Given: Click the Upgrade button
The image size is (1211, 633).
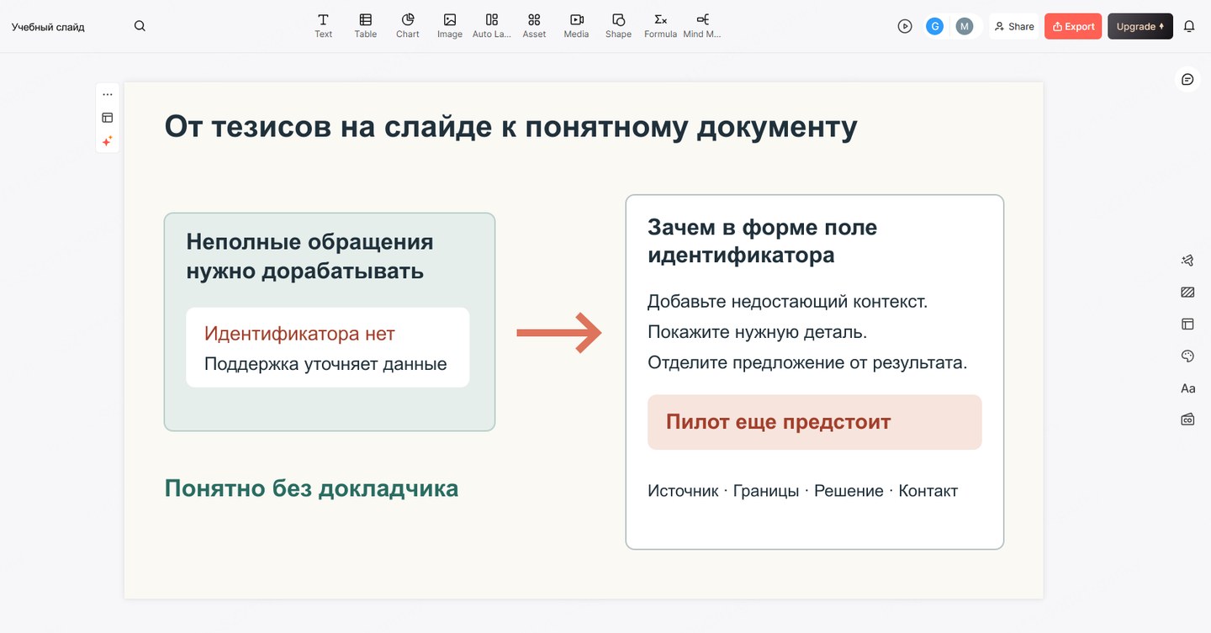Looking at the screenshot, I should [1140, 26].
